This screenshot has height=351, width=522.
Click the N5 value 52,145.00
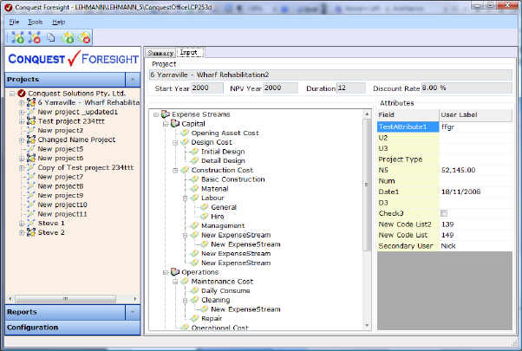(458, 170)
